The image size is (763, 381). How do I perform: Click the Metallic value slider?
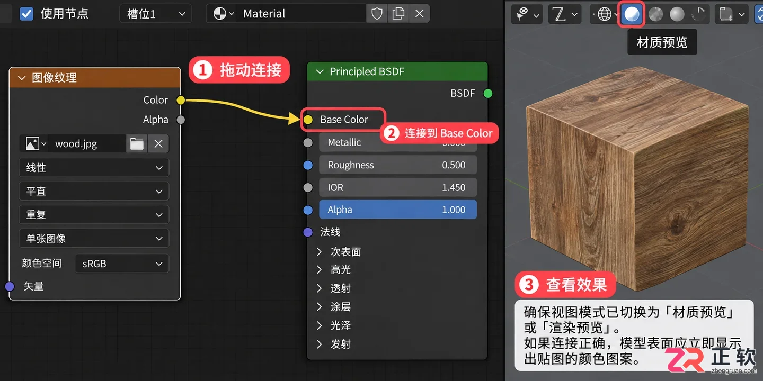[x=398, y=142]
